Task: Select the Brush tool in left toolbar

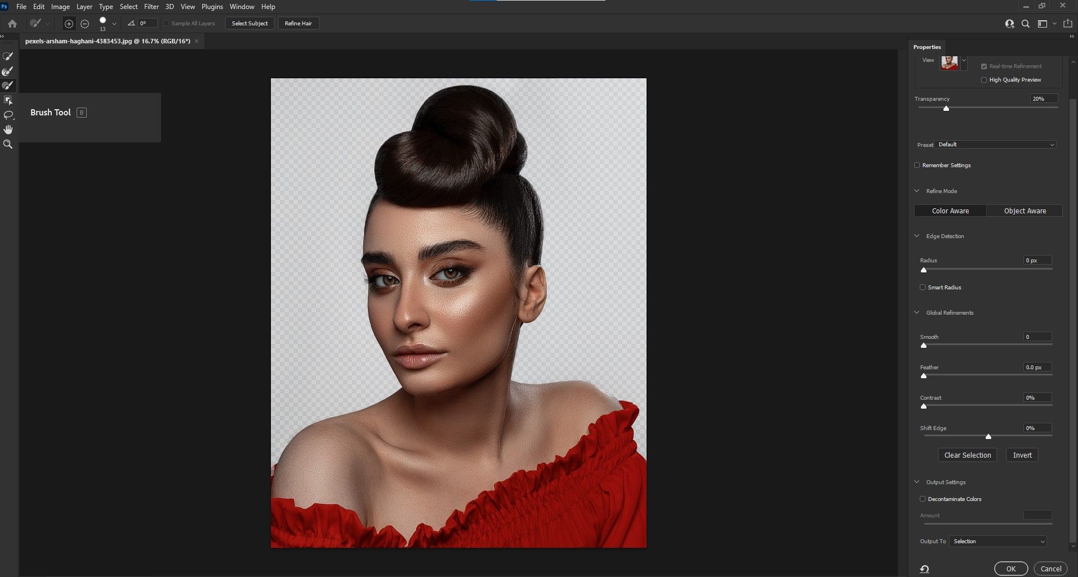Action: click(8, 86)
